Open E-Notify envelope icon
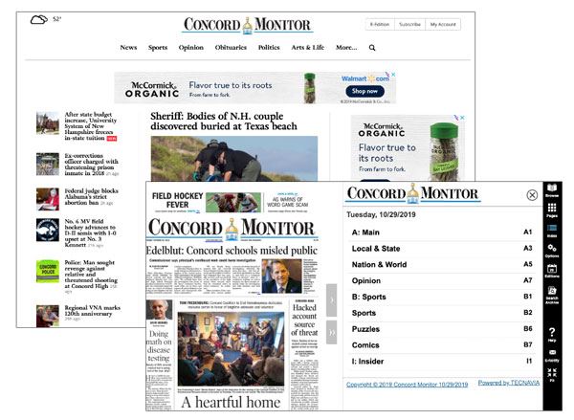Image resolution: width=574 pixels, height=420 pixels. [x=552, y=355]
